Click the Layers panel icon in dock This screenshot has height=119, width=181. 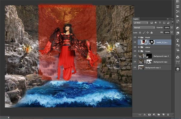178,69
